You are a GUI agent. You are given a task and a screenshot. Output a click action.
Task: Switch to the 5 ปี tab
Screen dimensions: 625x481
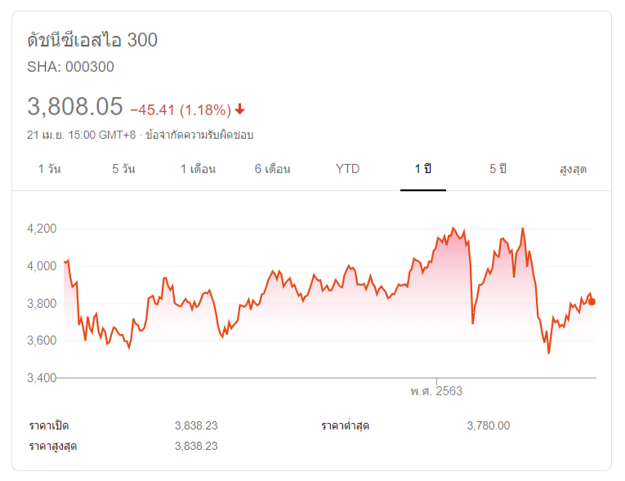pyautogui.click(x=498, y=169)
